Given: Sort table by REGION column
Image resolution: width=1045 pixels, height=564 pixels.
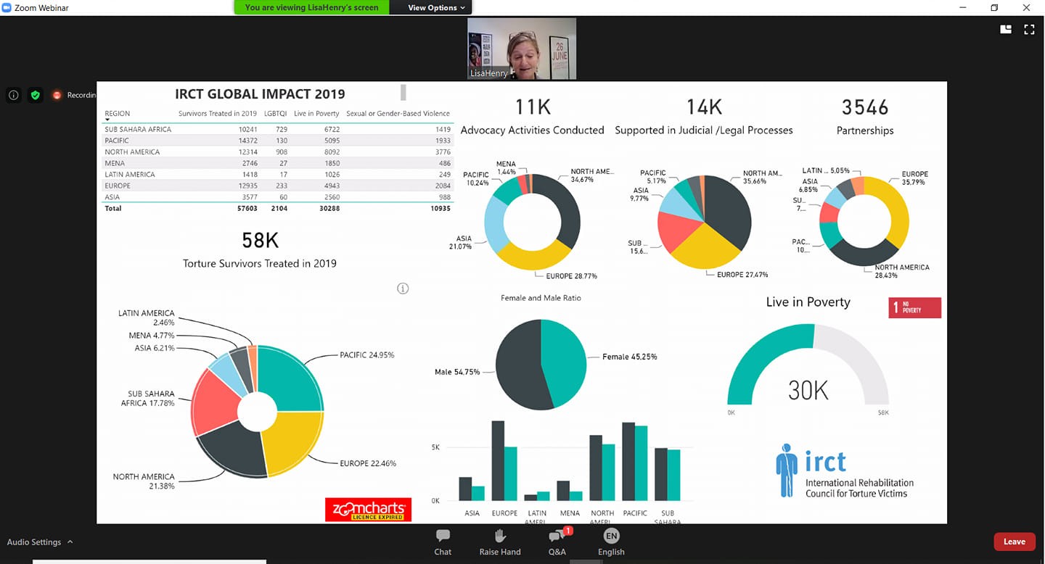Looking at the screenshot, I should 118,114.
